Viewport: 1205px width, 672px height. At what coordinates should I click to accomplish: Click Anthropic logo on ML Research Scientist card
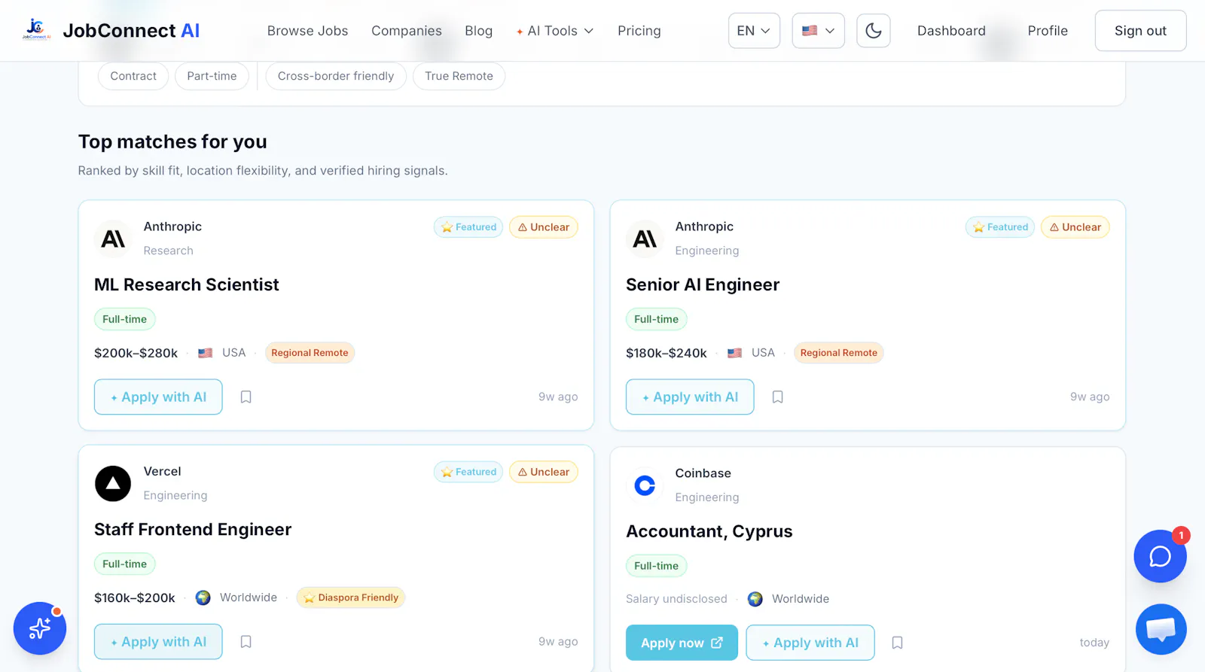point(113,239)
